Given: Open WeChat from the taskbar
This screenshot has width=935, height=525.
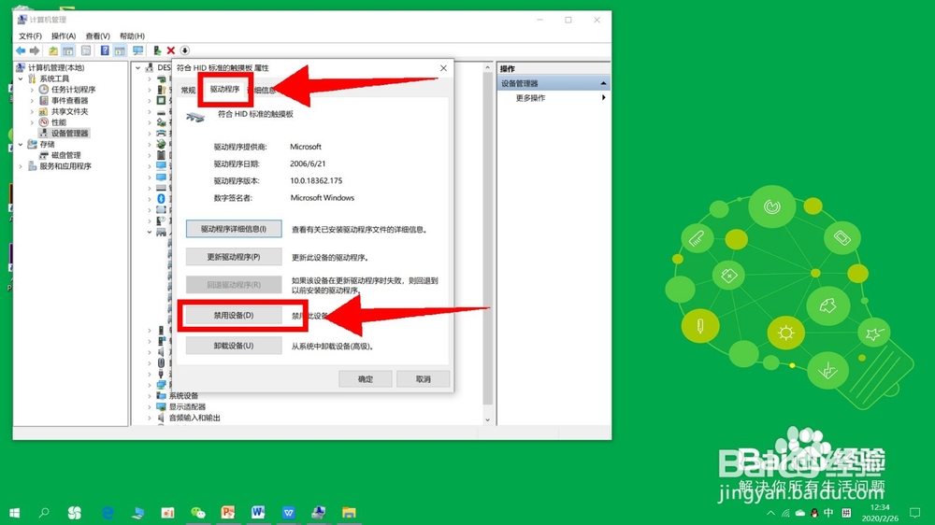Looking at the screenshot, I should coord(198,513).
